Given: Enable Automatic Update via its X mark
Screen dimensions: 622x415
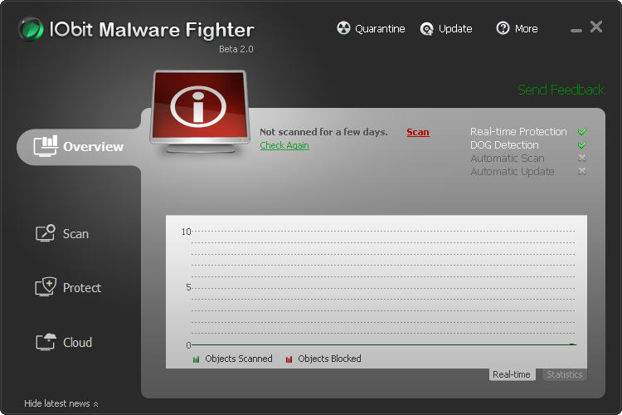Looking at the screenshot, I should click(x=582, y=172).
